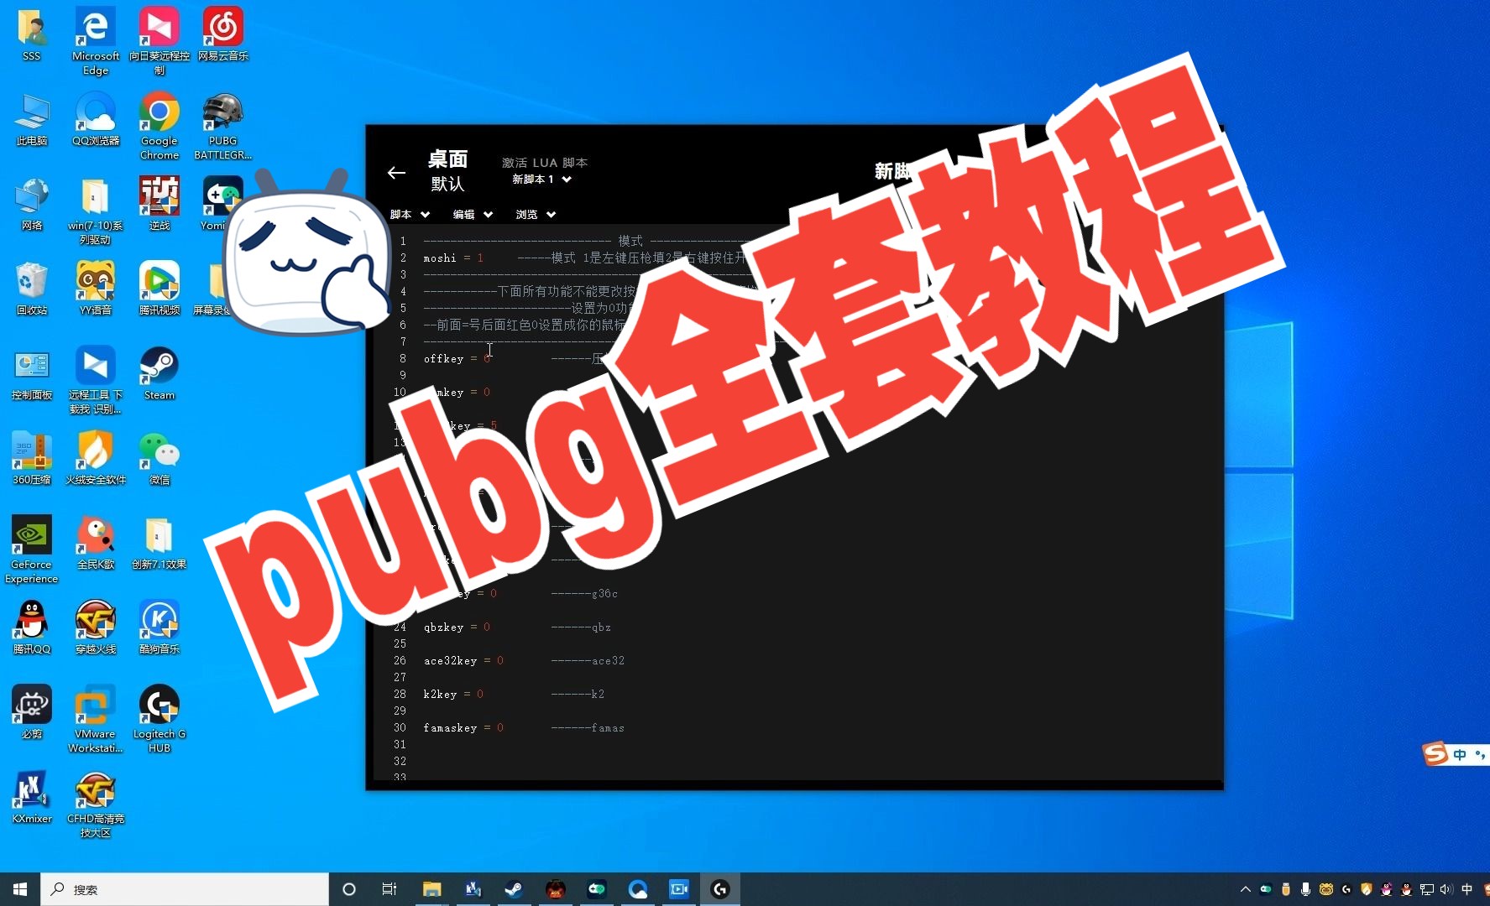The image size is (1490, 906).
Task: Open Logitech G HUB desktop shortcut
Action: (159, 720)
